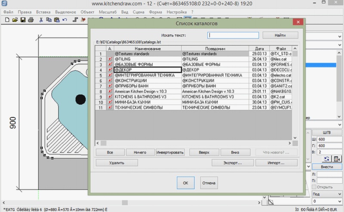
Task: Click catalog list vertical scroll down arrow
Action: [295, 138]
